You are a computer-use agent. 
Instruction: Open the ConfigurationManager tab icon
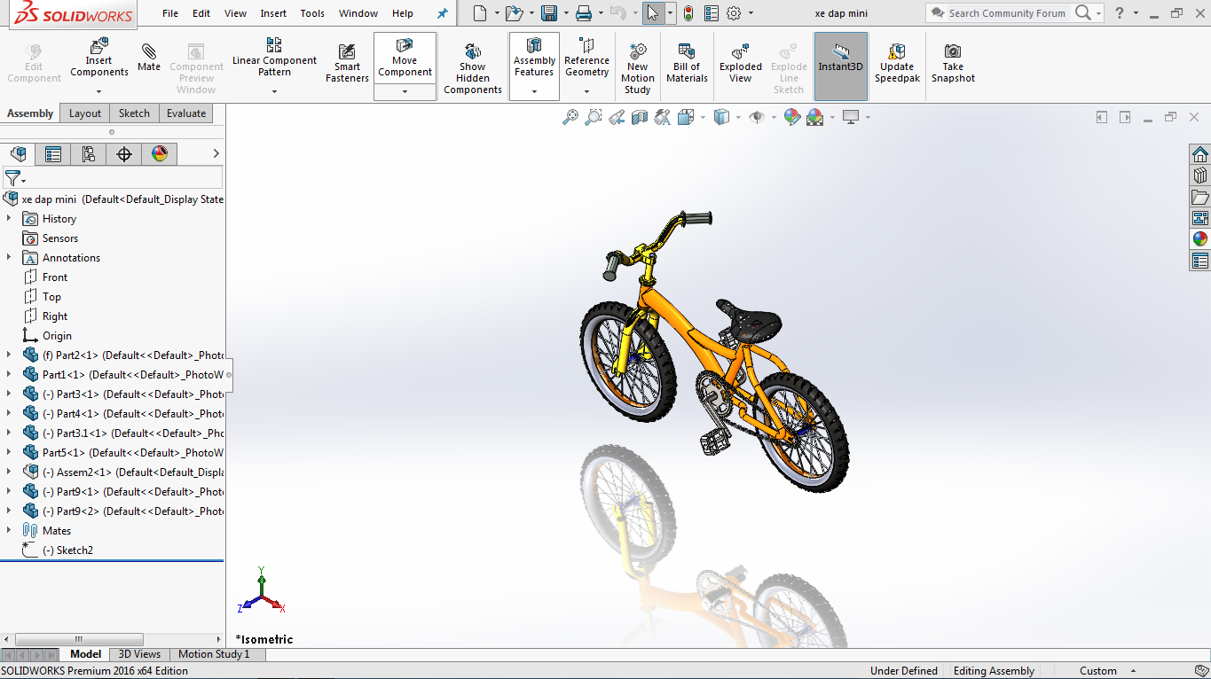[89, 154]
